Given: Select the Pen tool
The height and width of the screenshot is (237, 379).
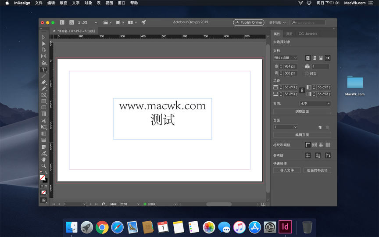Looking at the screenshot, I should [43, 82].
